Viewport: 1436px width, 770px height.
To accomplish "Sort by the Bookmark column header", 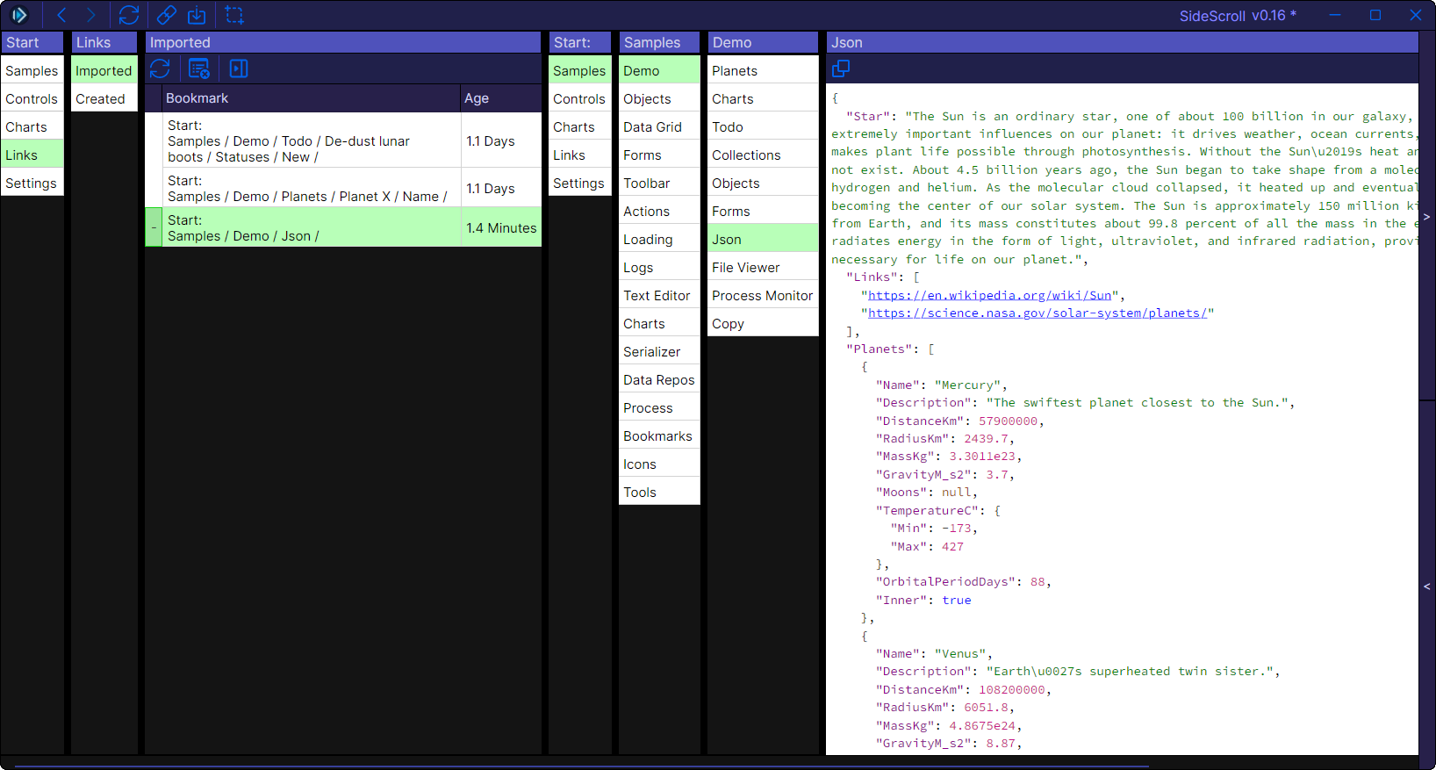I will 312,98.
